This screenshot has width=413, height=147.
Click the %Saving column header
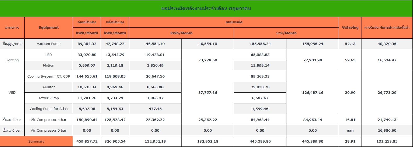pos(350,28)
